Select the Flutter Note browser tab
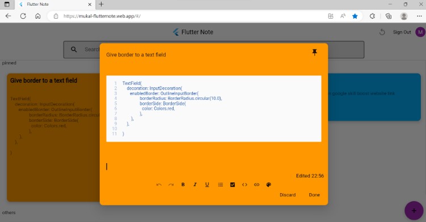The image size is (426, 222). (54, 5)
